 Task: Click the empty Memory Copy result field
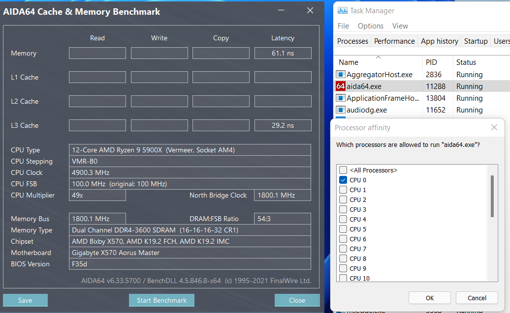[x=221, y=53]
